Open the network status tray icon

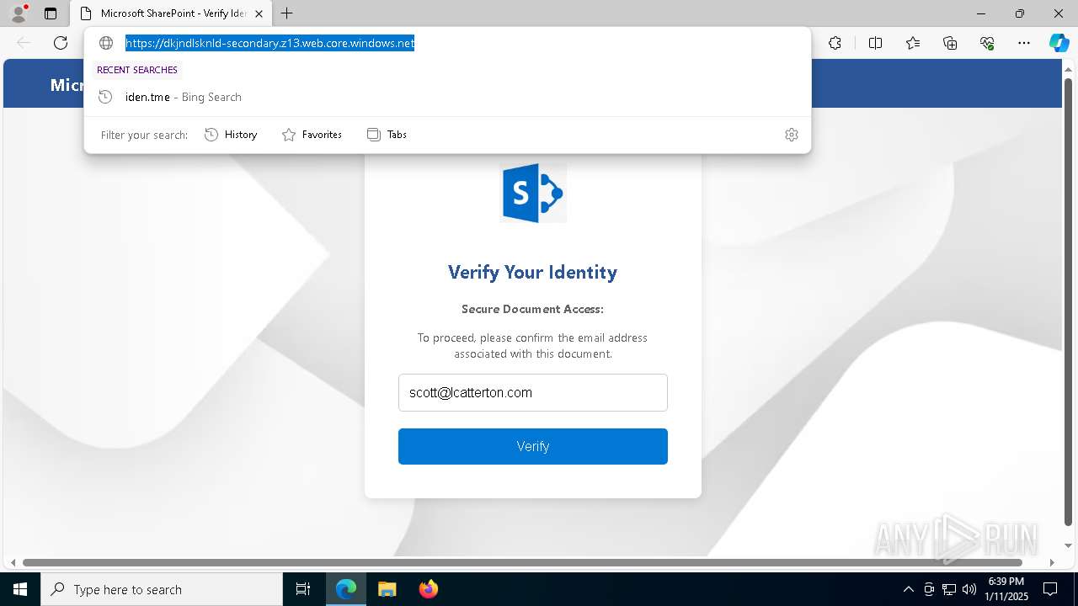tap(949, 589)
